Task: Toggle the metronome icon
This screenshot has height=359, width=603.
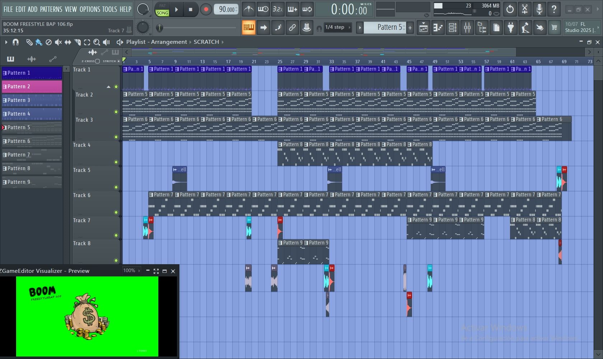Action: [248, 9]
